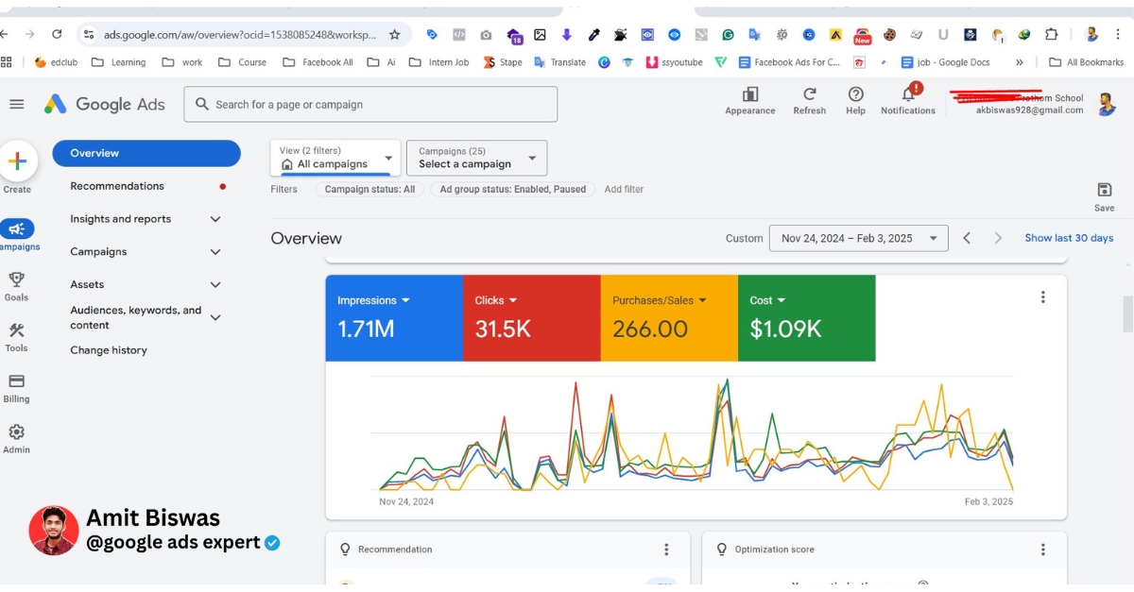Click the page vertical scrollbar thumb
Image resolution: width=1134 pixels, height=592 pixels.
pyautogui.click(x=1127, y=313)
